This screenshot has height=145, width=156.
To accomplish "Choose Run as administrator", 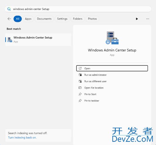I will click(x=112, y=75).
